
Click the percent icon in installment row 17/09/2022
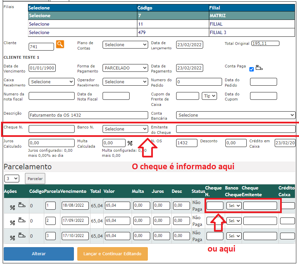12,223
